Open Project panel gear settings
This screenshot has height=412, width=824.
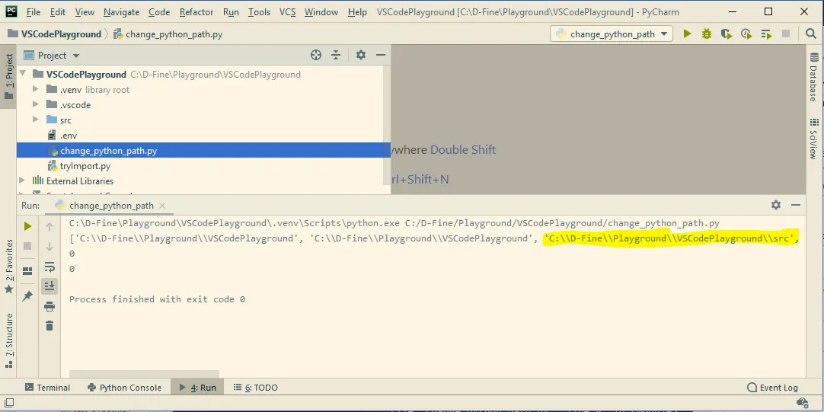click(x=360, y=55)
